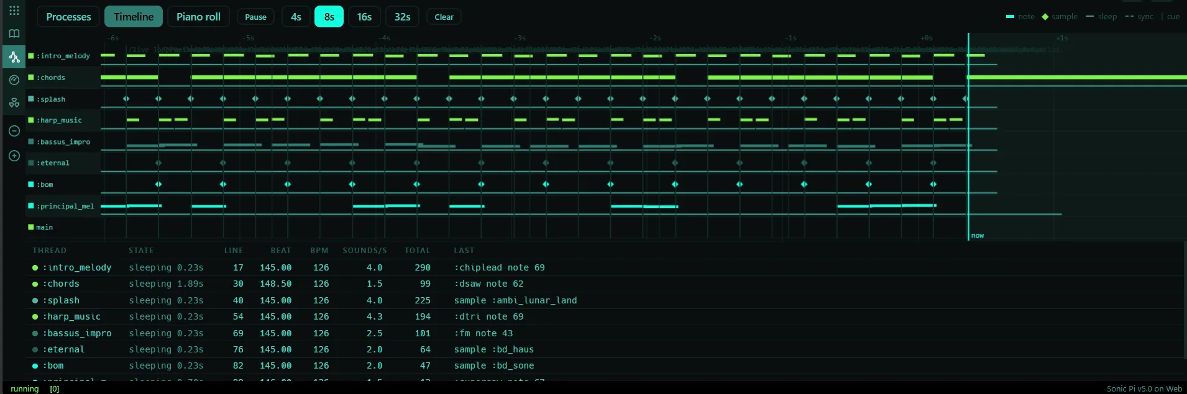The height and width of the screenshot is (394, 1187).
Task: Click the LAST column header
Action: click(x=464, y=251)
